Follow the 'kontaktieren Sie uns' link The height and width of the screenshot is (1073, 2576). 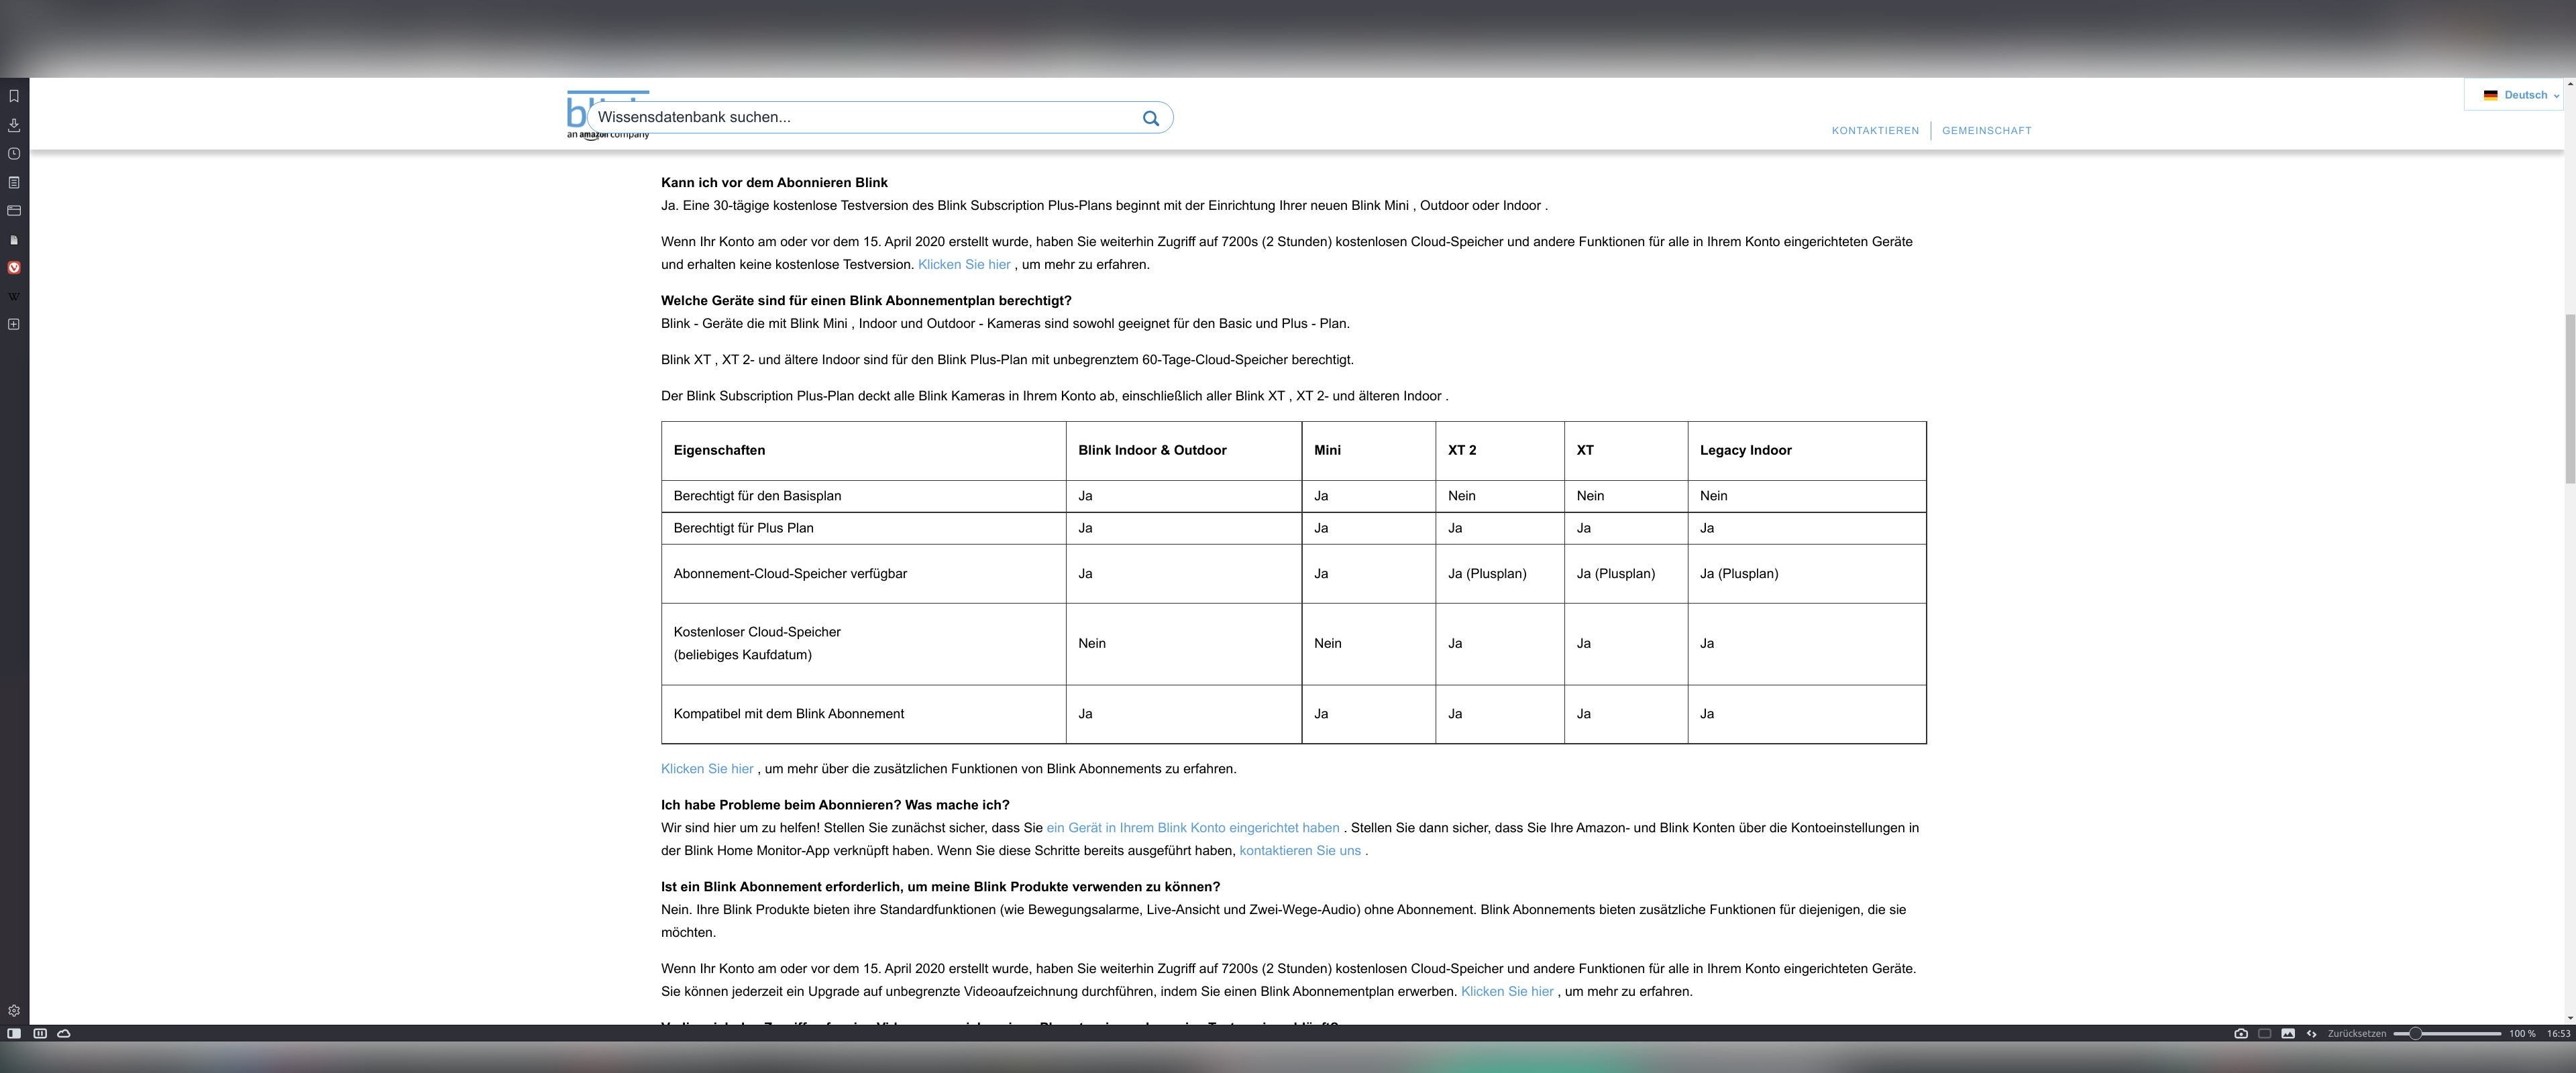pos(1299,851)
